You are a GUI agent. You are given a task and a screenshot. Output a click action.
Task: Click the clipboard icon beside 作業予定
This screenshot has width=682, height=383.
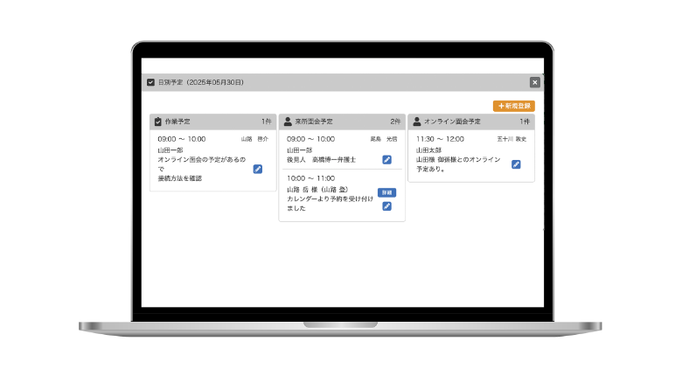[x=157, y=122]
